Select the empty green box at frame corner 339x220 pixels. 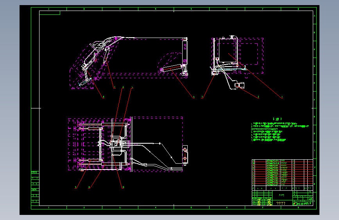50,13
